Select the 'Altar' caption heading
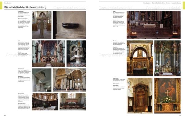 click(114, 11)
